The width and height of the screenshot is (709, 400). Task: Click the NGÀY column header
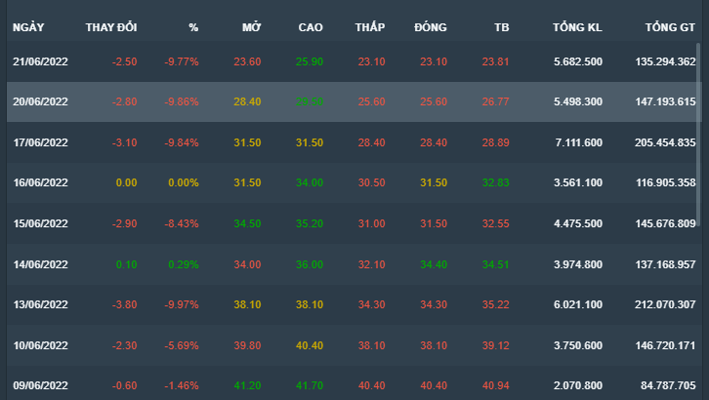click(x=27, y=27)
